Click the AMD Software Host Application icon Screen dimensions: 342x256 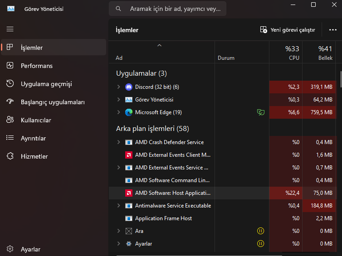(x=128, y=193)
